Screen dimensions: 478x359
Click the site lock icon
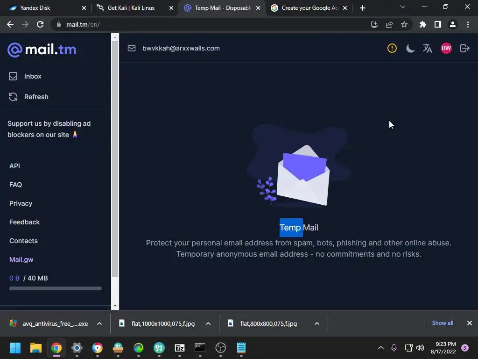pyautogui.click(x=59, y=24)
